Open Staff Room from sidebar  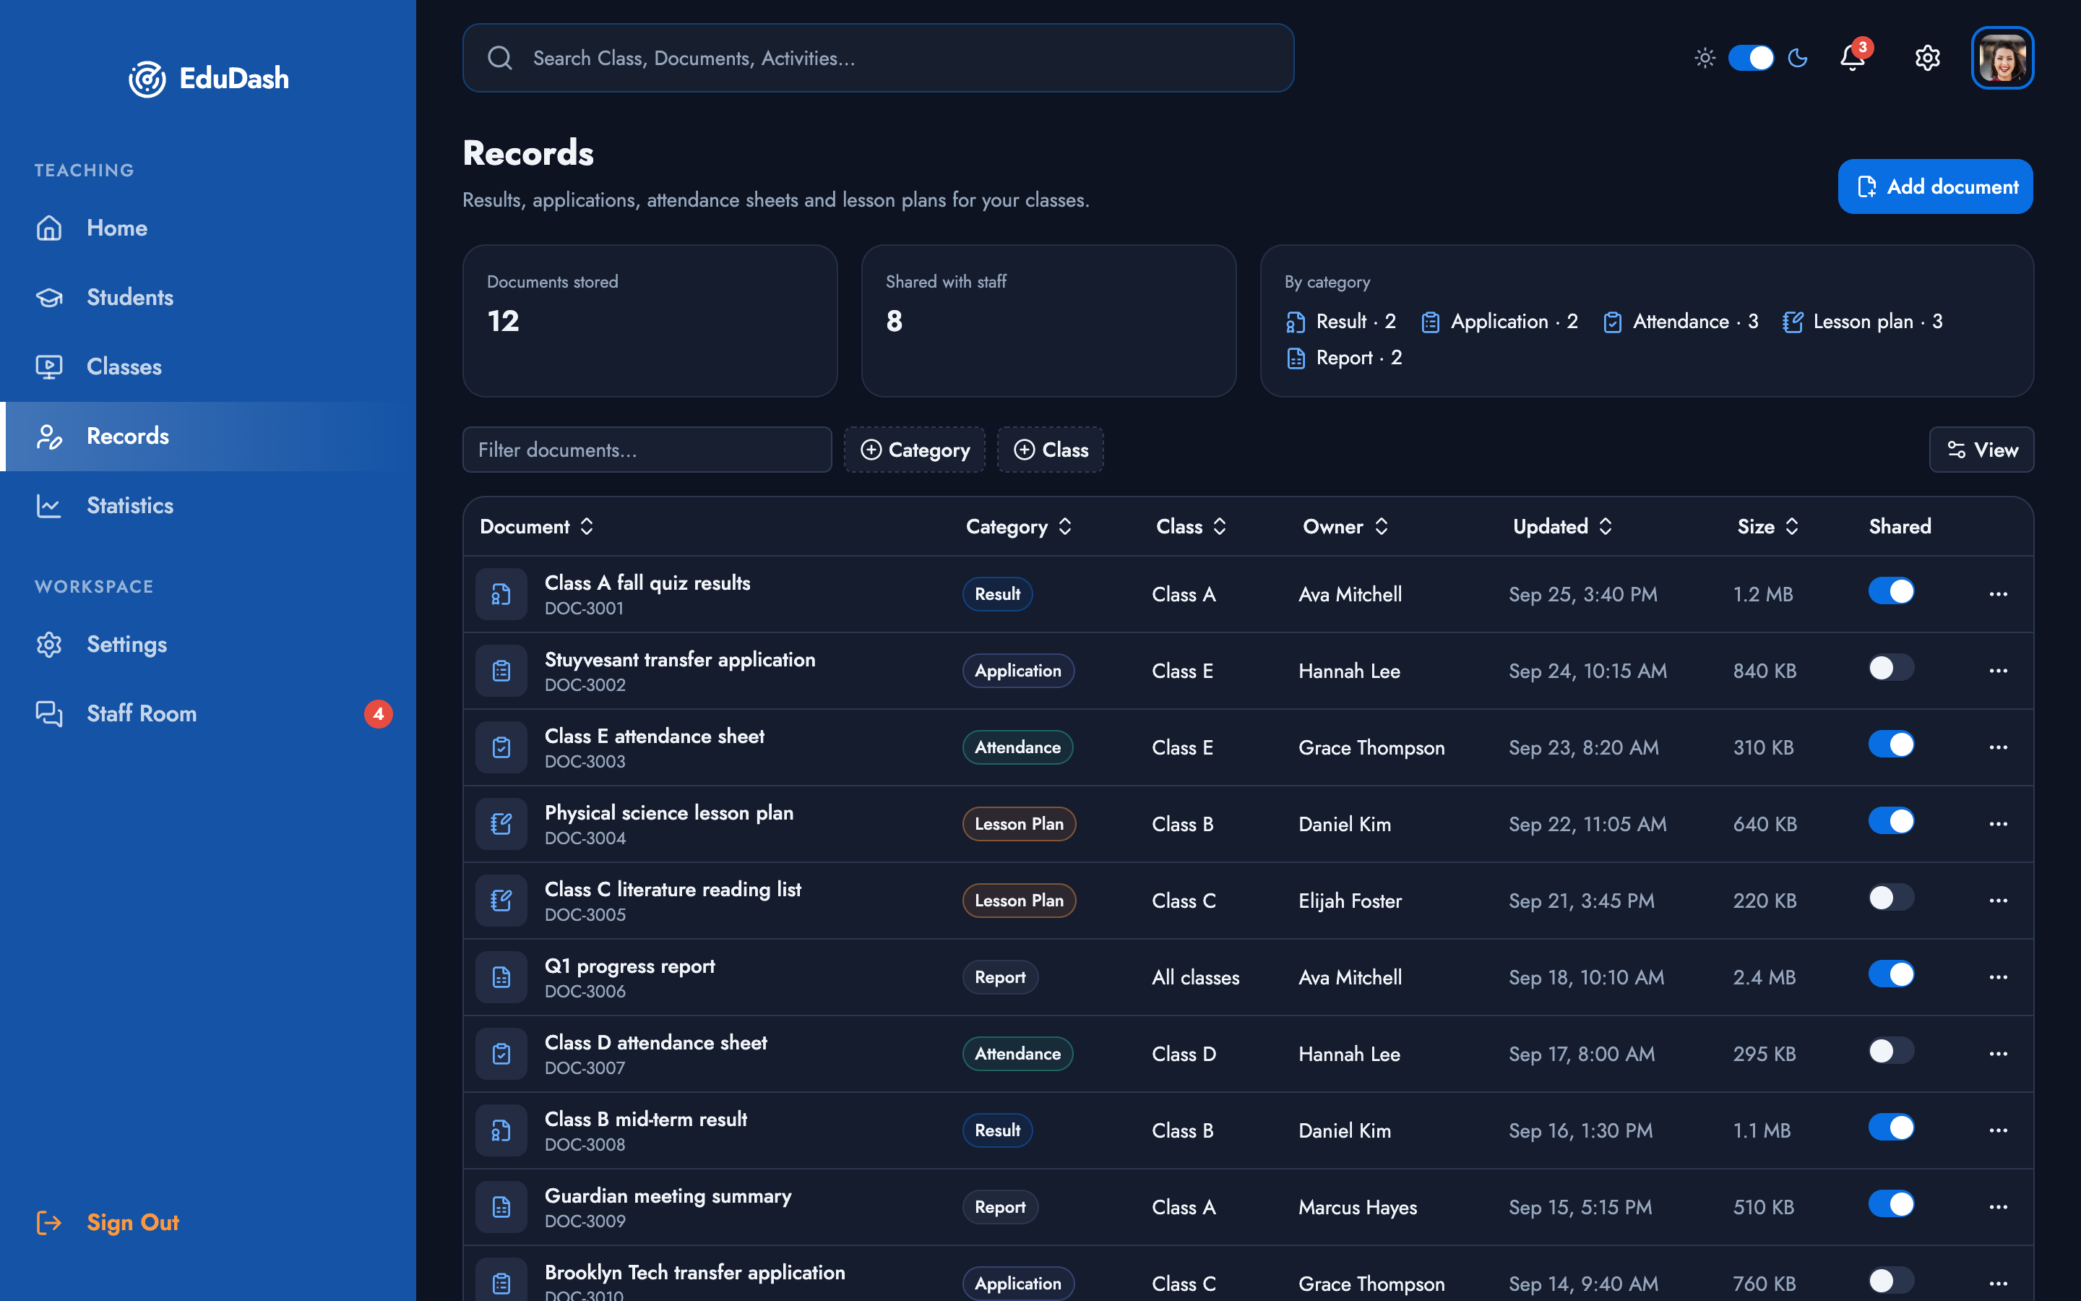pos(208,713)
